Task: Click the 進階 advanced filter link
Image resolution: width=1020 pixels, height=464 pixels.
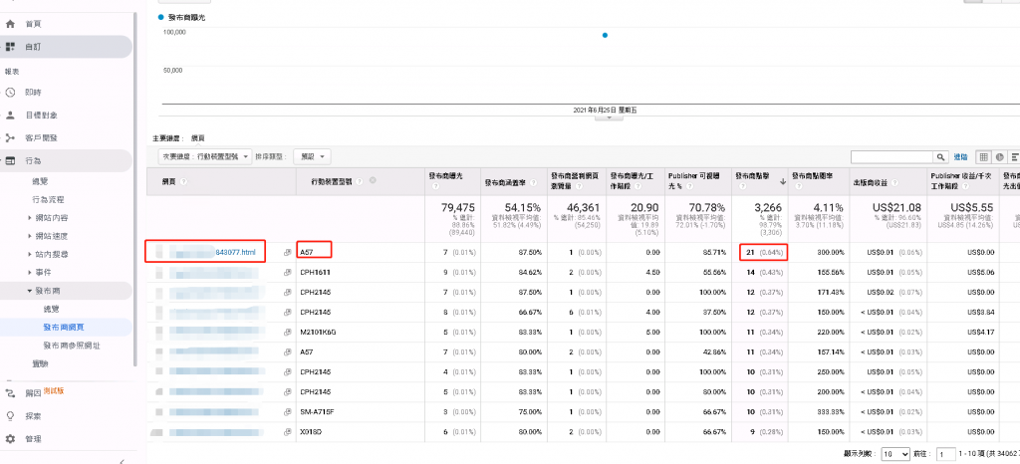Action: pyautogui.click(x=960, y=157)
